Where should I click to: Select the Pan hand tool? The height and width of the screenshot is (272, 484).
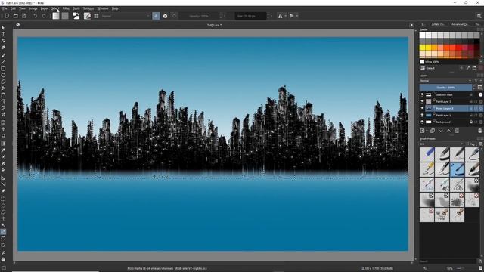3,260
